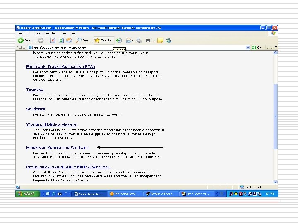Viewport: 298px width, 224px height.
Task: Click the Refresh page icon
Action: click(61, 40)
